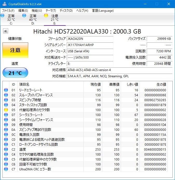The height and width of the screenshot is (180, 175).
Task: Select the 代替処理済のセクタ数 attribute name
Action: point(35,110)
